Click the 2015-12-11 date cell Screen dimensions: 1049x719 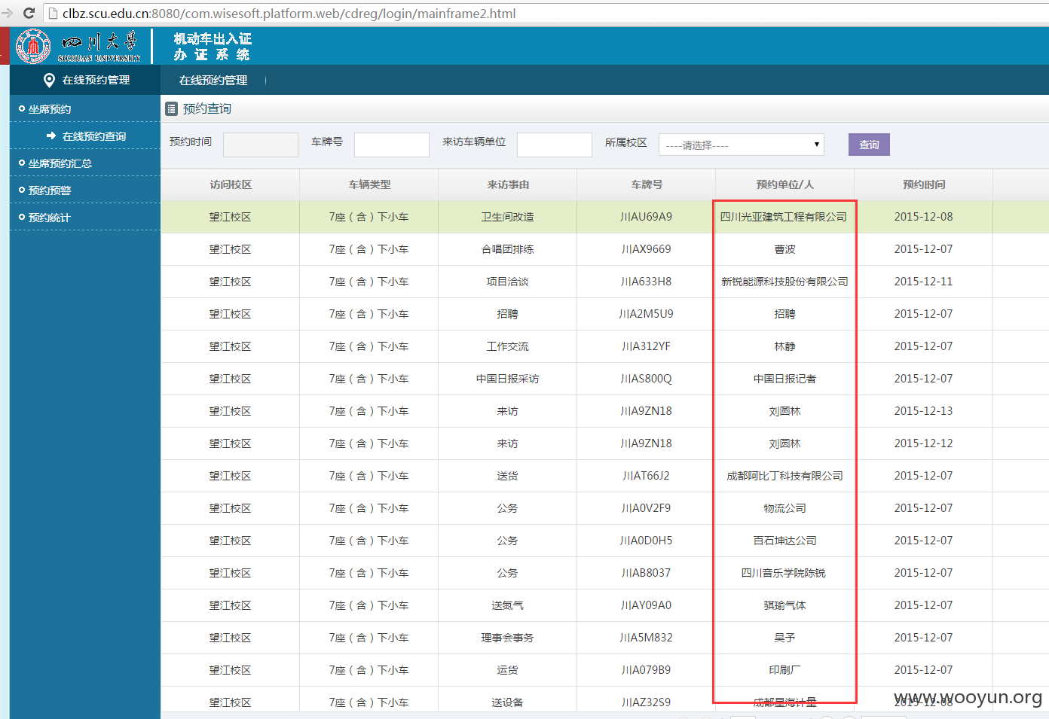click(x=924, y=282)
